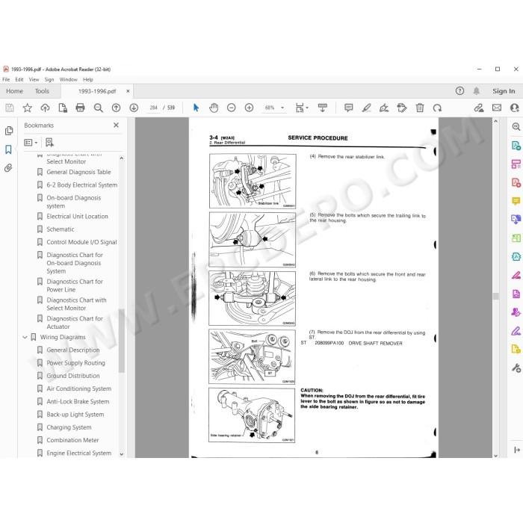The height and width of the screenshot is (523, 523).
Task: Go to previous page arrow
Action: (x=116, y=108)
